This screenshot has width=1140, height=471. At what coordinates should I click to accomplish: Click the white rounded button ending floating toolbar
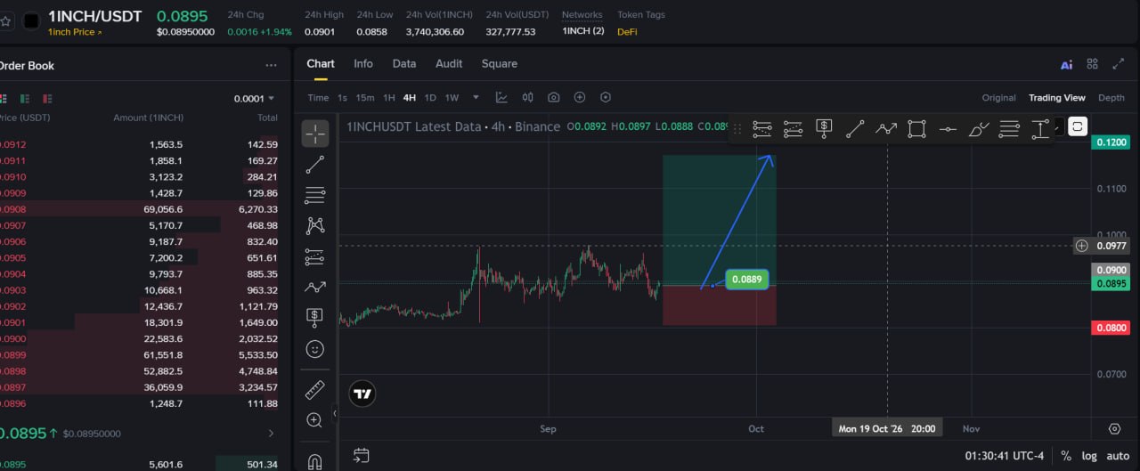tap(1078, 126)
